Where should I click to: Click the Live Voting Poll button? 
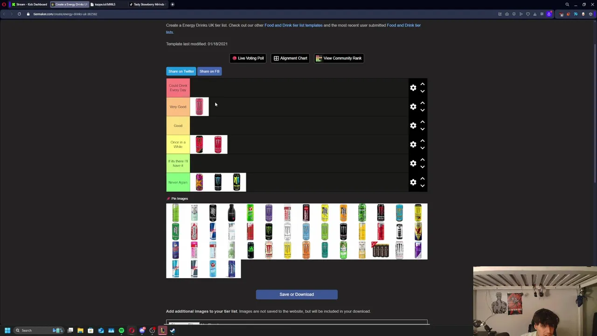(x=248, y=58)
